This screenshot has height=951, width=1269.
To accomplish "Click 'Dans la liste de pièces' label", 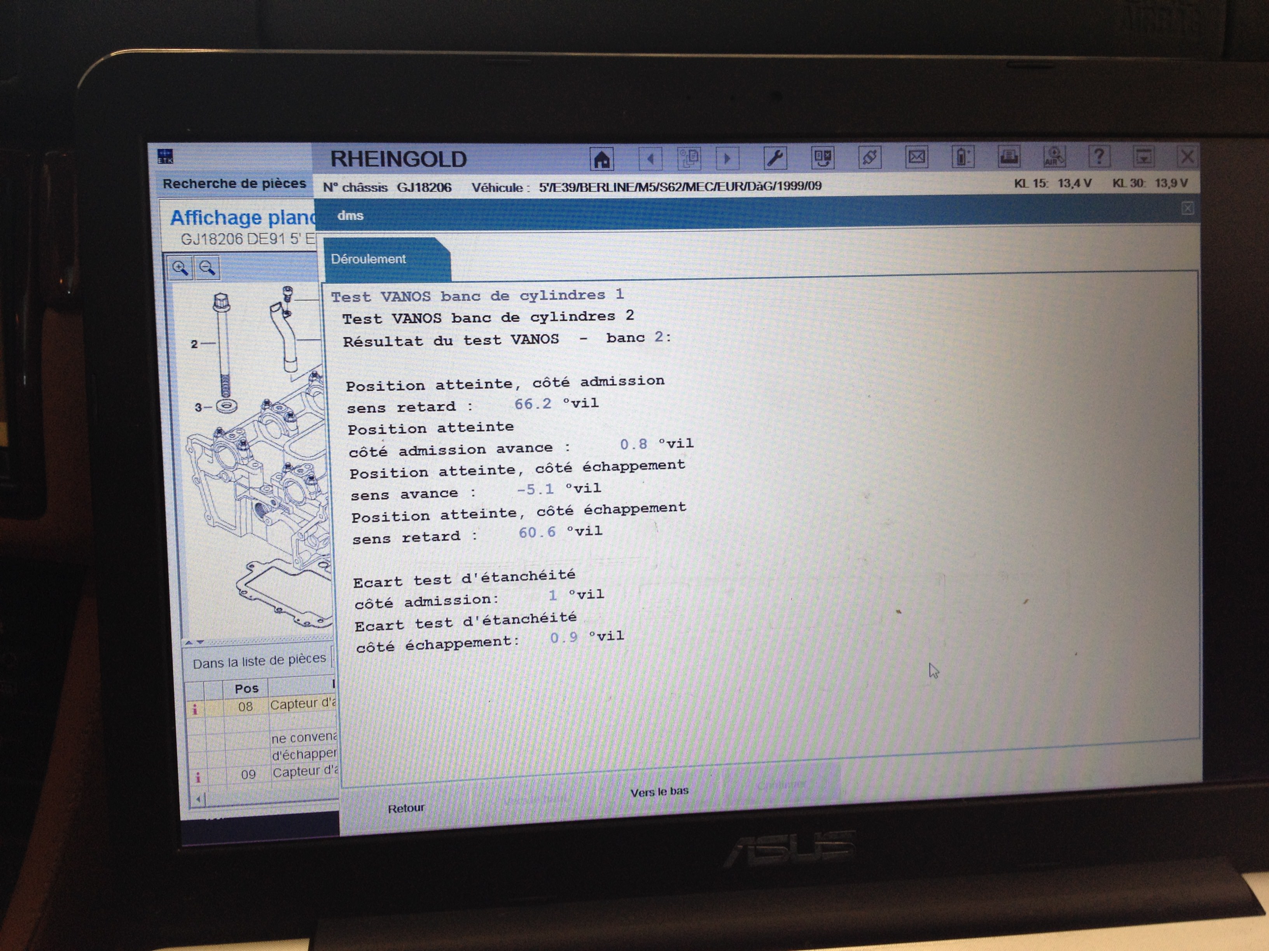I will tap(259, 661).
